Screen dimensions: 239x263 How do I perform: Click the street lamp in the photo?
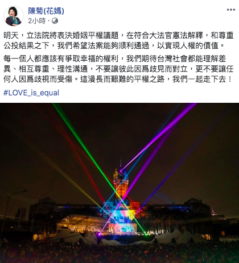11,208
